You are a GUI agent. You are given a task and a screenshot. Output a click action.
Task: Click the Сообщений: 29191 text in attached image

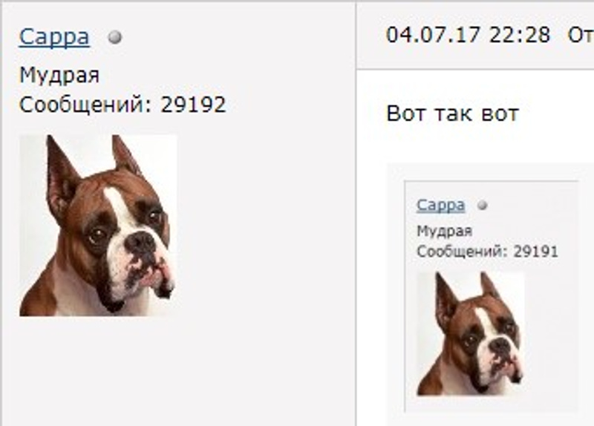[488, 252]
